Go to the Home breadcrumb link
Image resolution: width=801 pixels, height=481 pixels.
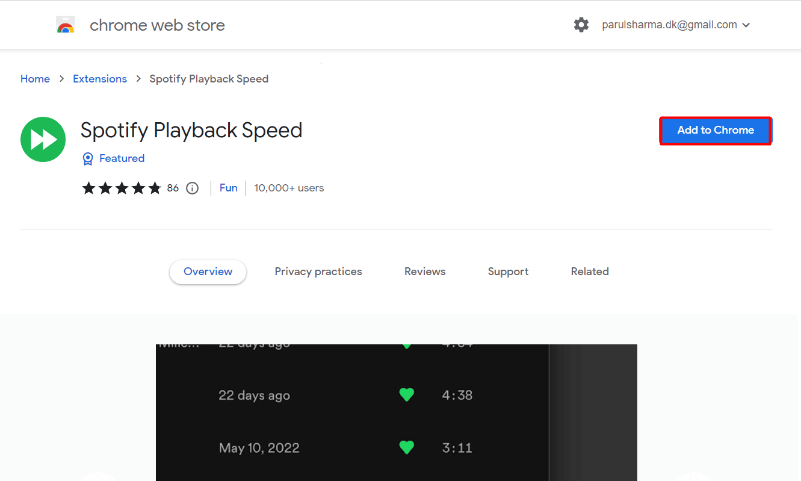coord(35,79)
